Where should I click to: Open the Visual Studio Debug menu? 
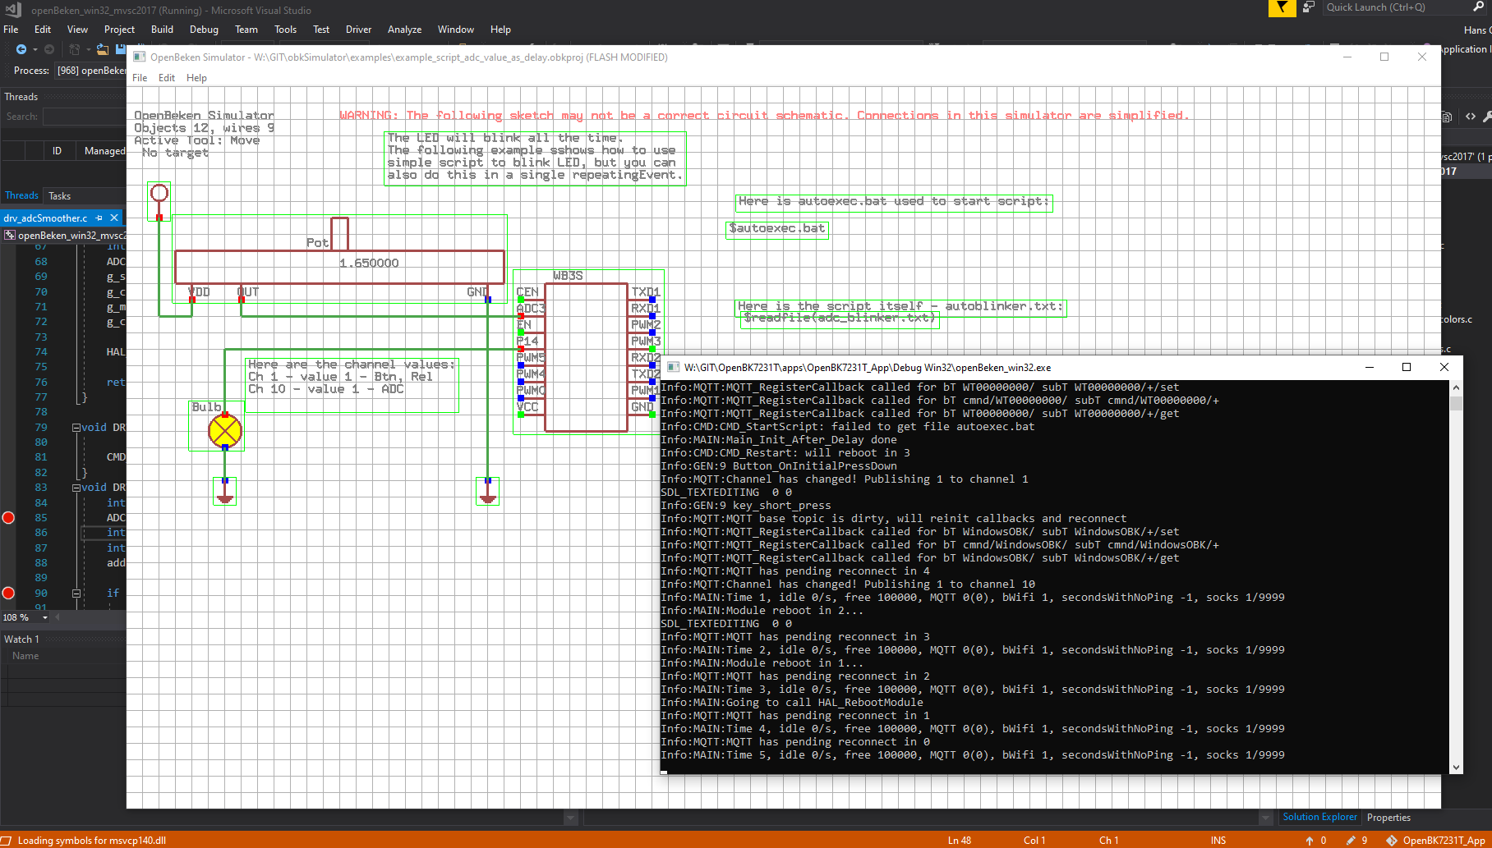pos(204,30)
